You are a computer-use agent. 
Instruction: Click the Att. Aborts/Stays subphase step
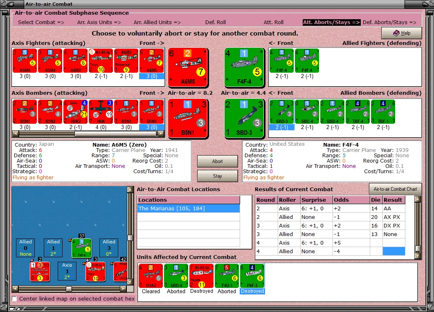pyautogui.click(x=331, y=22)
